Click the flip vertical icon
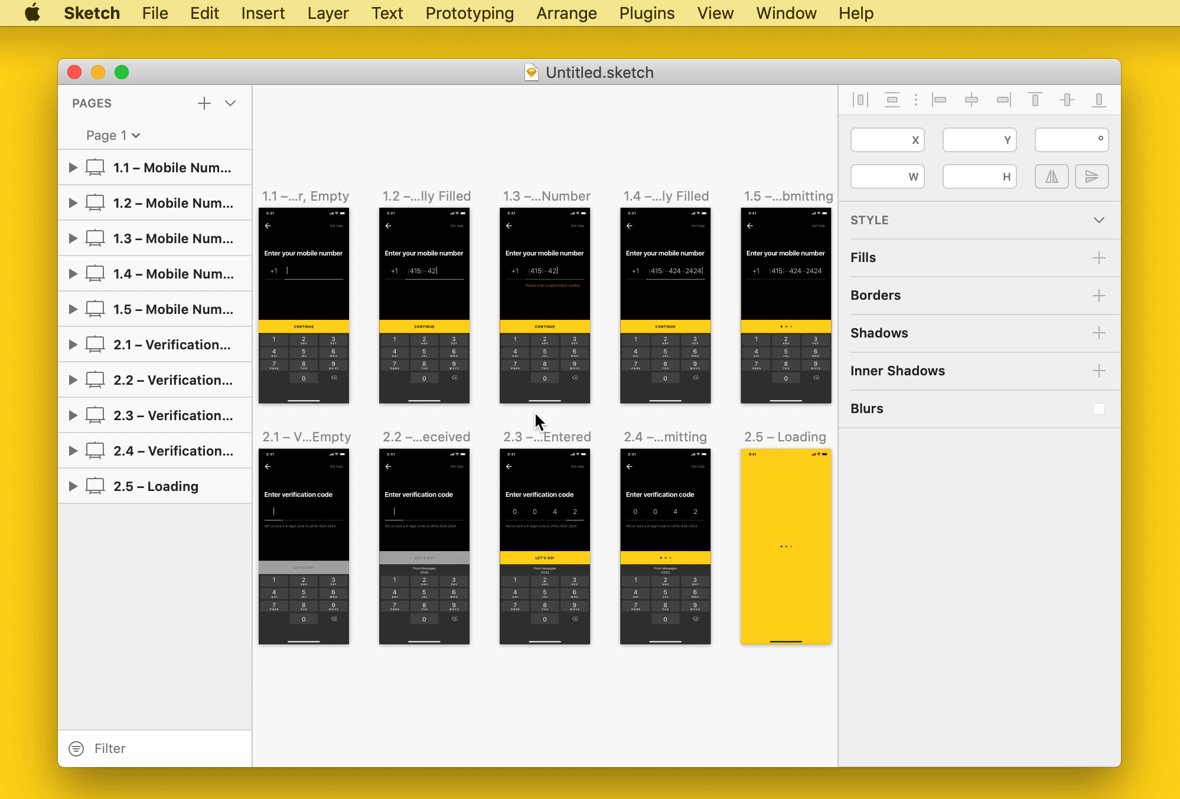1180x799 pixels. (x=1091, y=176)
